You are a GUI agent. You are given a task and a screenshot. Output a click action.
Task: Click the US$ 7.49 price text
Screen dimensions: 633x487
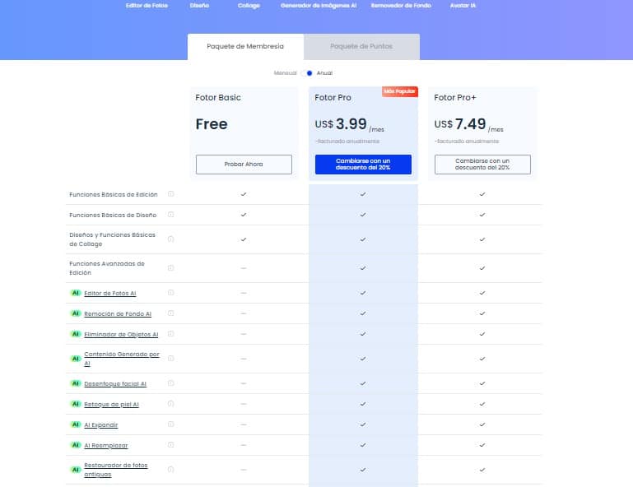point(460,124)
